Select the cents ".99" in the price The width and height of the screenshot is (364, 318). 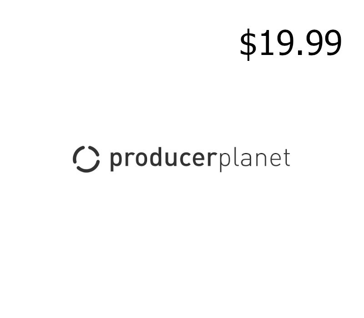coord(319,43)
